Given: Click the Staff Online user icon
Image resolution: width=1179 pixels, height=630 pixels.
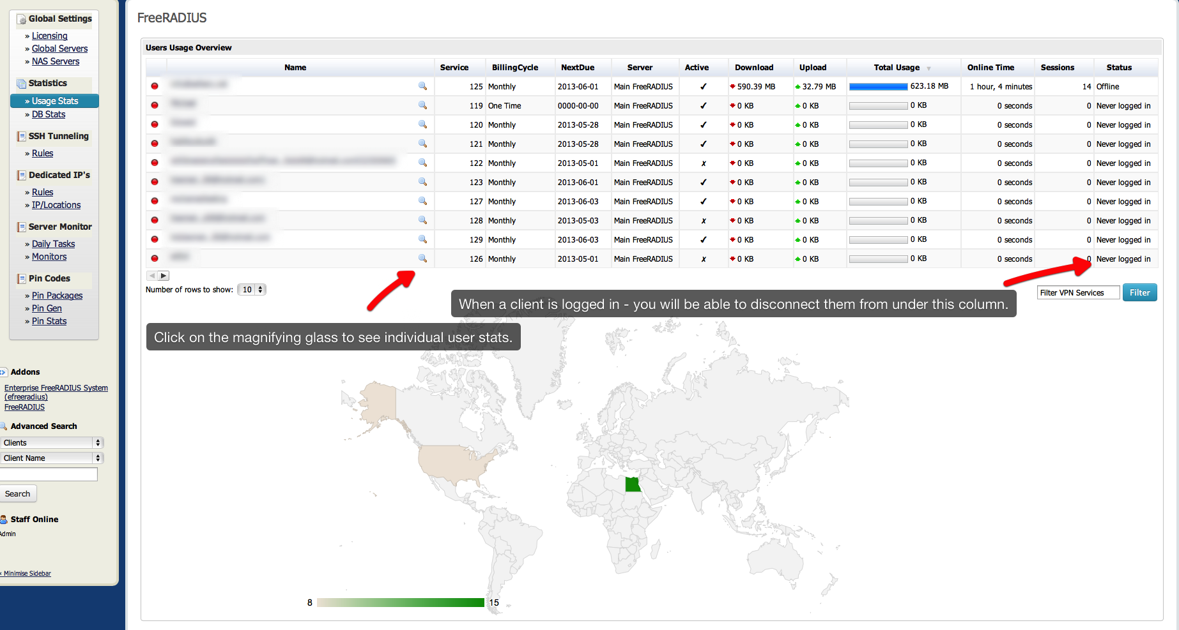Looking at the screenshot, I should click(x=3, y=519).
